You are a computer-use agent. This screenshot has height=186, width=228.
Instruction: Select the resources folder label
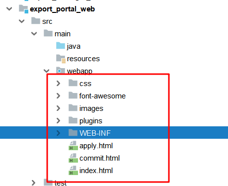(83, 59)
